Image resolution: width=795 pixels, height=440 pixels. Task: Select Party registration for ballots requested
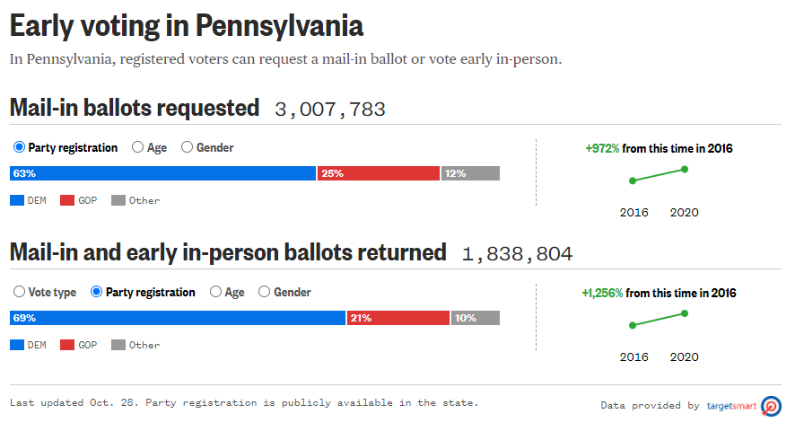19,147
